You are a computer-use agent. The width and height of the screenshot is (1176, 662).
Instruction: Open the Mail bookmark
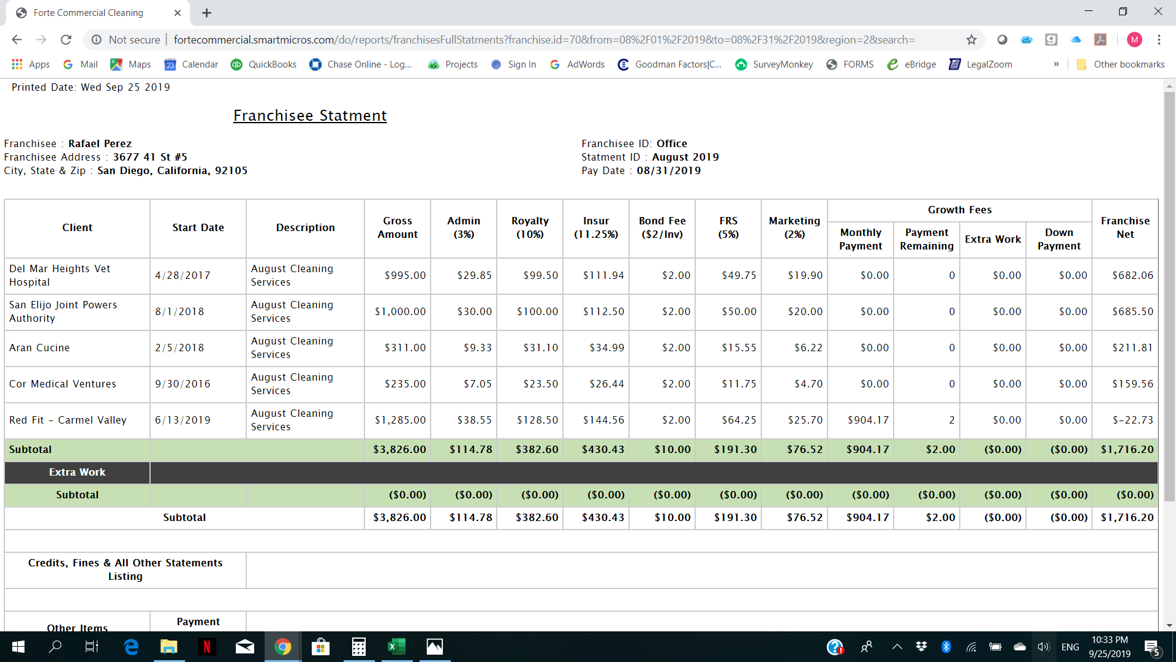(81, 64)
